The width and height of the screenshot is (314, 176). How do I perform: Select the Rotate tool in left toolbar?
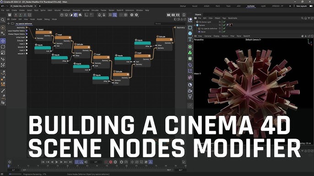pyautogui.click(x=3, y=47)
